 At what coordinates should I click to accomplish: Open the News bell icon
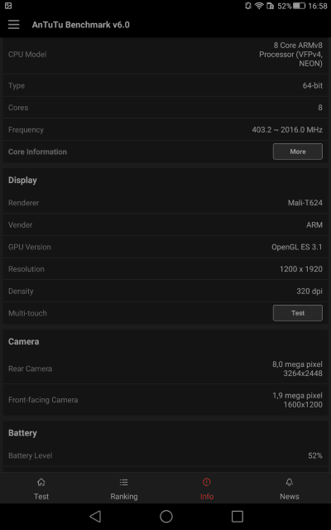(290, 482)
